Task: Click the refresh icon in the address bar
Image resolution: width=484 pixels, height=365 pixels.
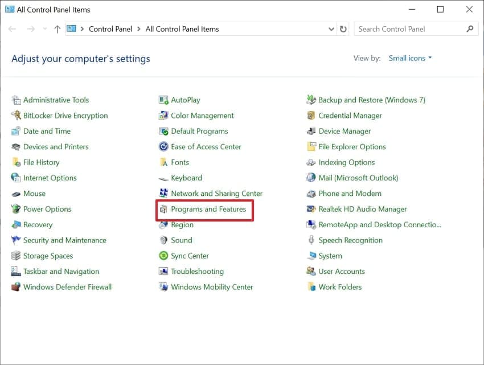Action: 342,28
